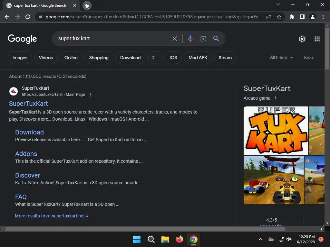Reload the Google search page
The height and width of the screenshot is (247, 330).
tap(28, 17)
